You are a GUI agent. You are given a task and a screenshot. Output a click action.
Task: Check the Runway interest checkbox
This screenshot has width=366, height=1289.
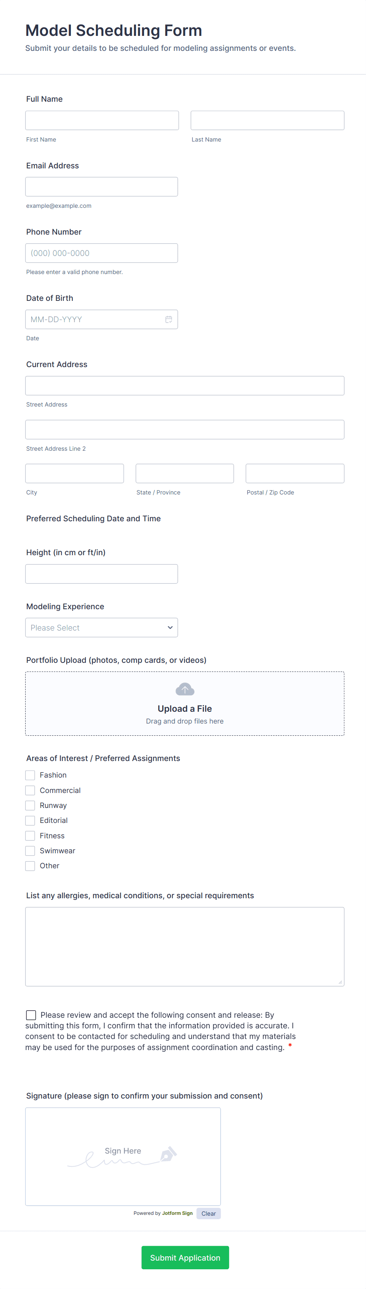(x=30, y=805)
